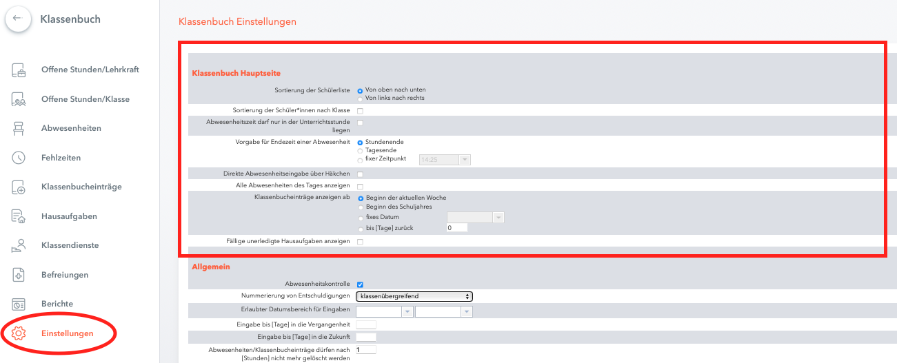Open Abwesenheiten via its chair icon
The width and height of the screenshot is (897, 363).
19,128
